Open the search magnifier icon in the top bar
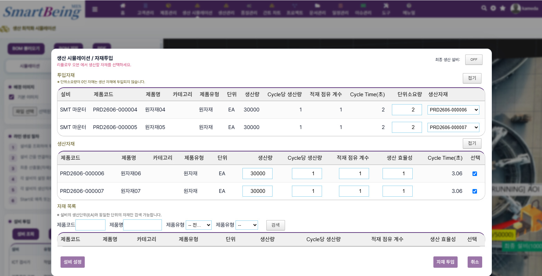This screenshot has width=542, height=276. coord(484,8)
